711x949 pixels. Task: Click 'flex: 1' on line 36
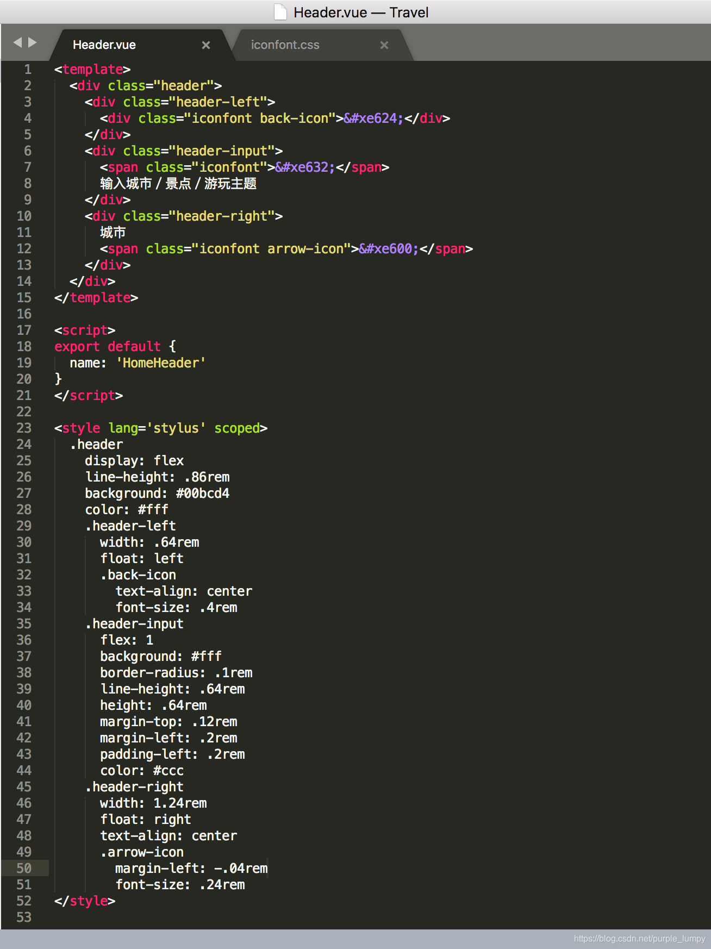pyautogui.click(x=127, y=640)
